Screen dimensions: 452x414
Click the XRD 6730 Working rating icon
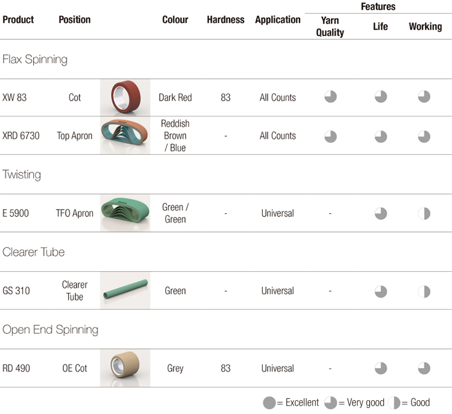pos(424,136)
